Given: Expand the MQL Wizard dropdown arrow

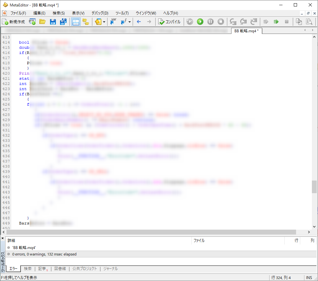Looking at the screenshot, I should click(104, 22).
